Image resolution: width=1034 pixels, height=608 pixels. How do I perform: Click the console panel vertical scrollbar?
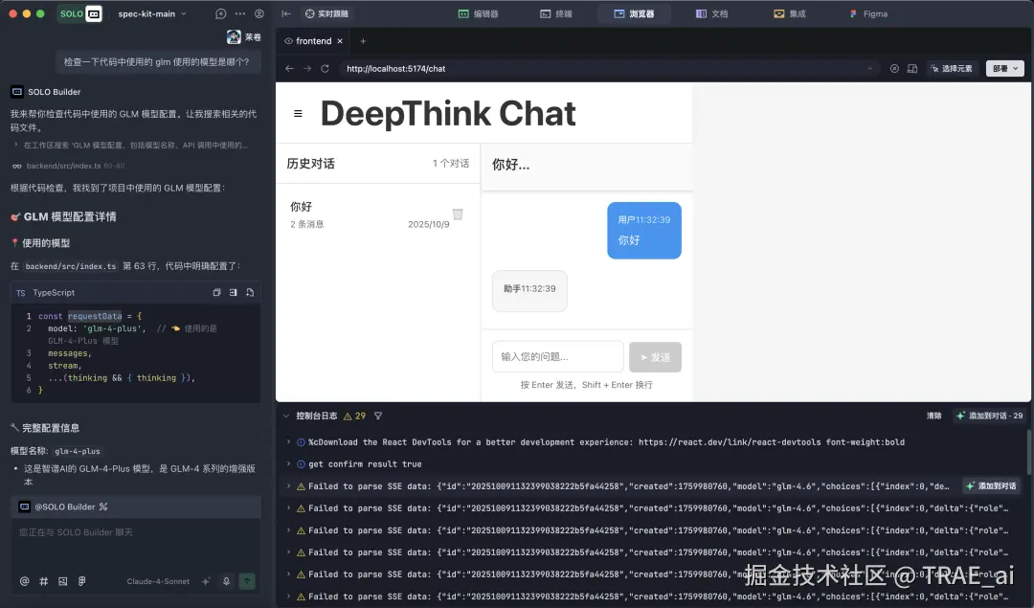1028,452
